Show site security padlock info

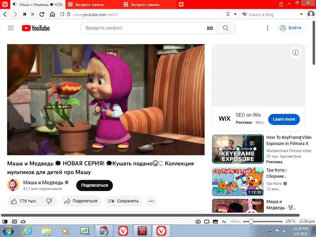click(69, 14)
